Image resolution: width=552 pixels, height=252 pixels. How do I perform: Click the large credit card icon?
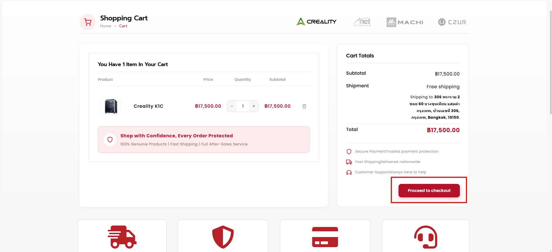coord(325,237)
